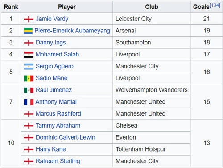
Task: Open Mohamed Salah's player page
Action: pyautogui.click(x=57, y=54)
